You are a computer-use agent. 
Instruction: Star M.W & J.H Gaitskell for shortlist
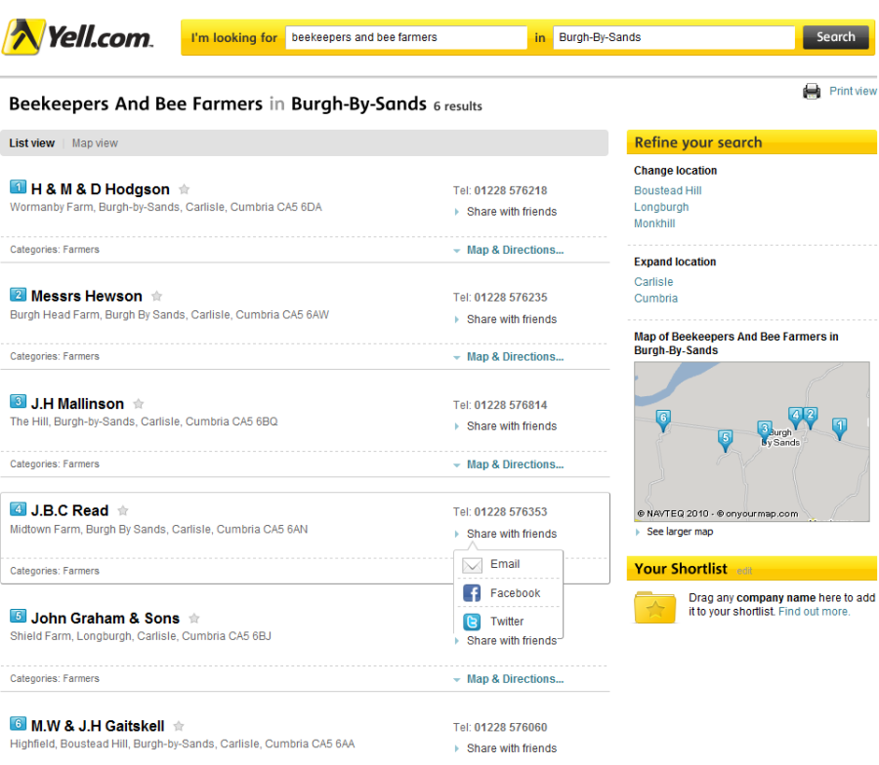coord(179,726)
